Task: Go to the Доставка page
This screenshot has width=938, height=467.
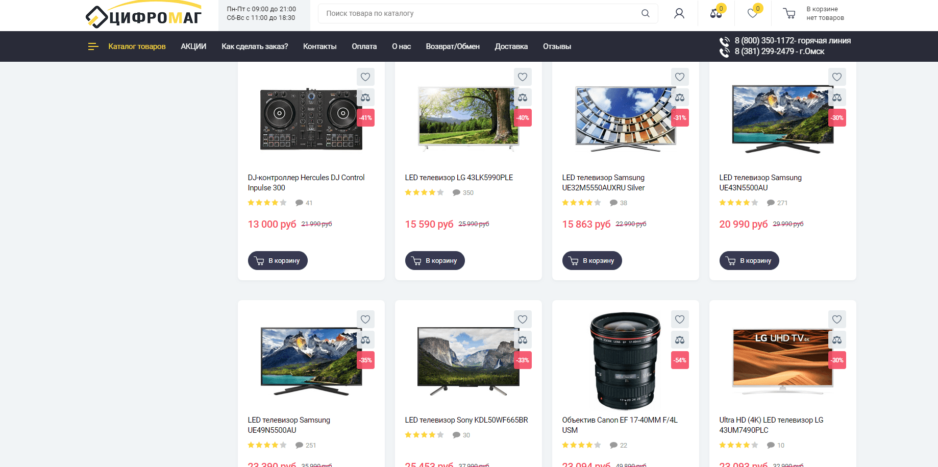Action: click(511, 46)
